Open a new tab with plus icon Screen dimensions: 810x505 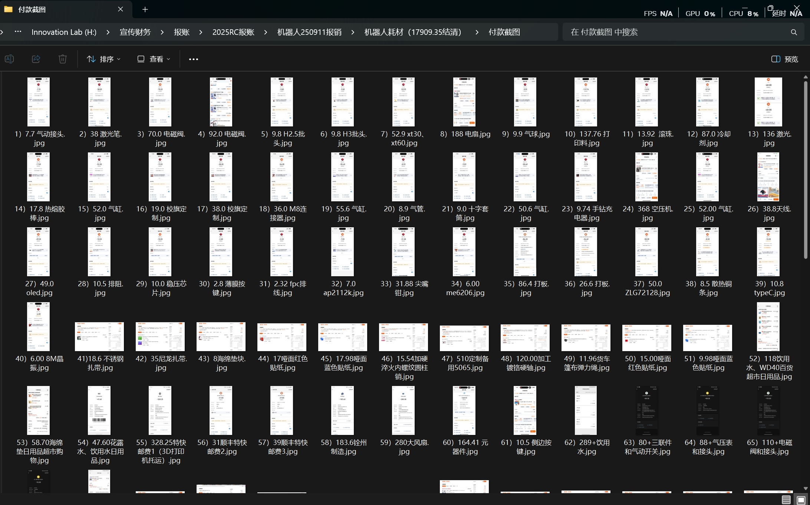(145, 9)
